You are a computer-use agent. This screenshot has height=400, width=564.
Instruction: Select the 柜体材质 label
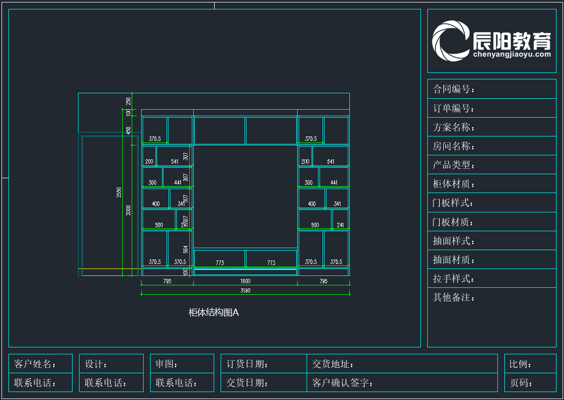[x=453, y=184]
